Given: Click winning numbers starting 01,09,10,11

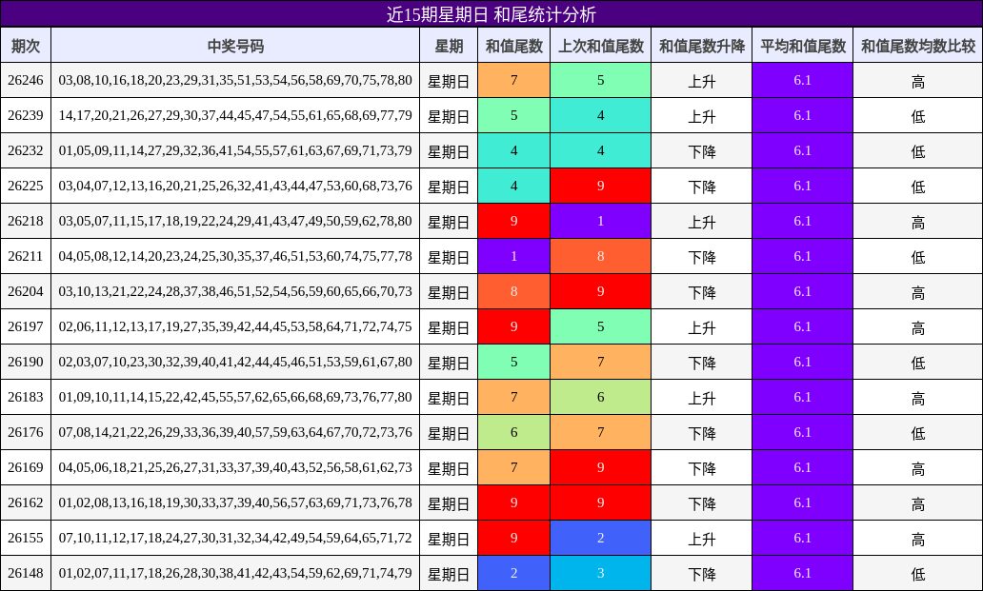Looking at the screenshot, I should 235,397.
